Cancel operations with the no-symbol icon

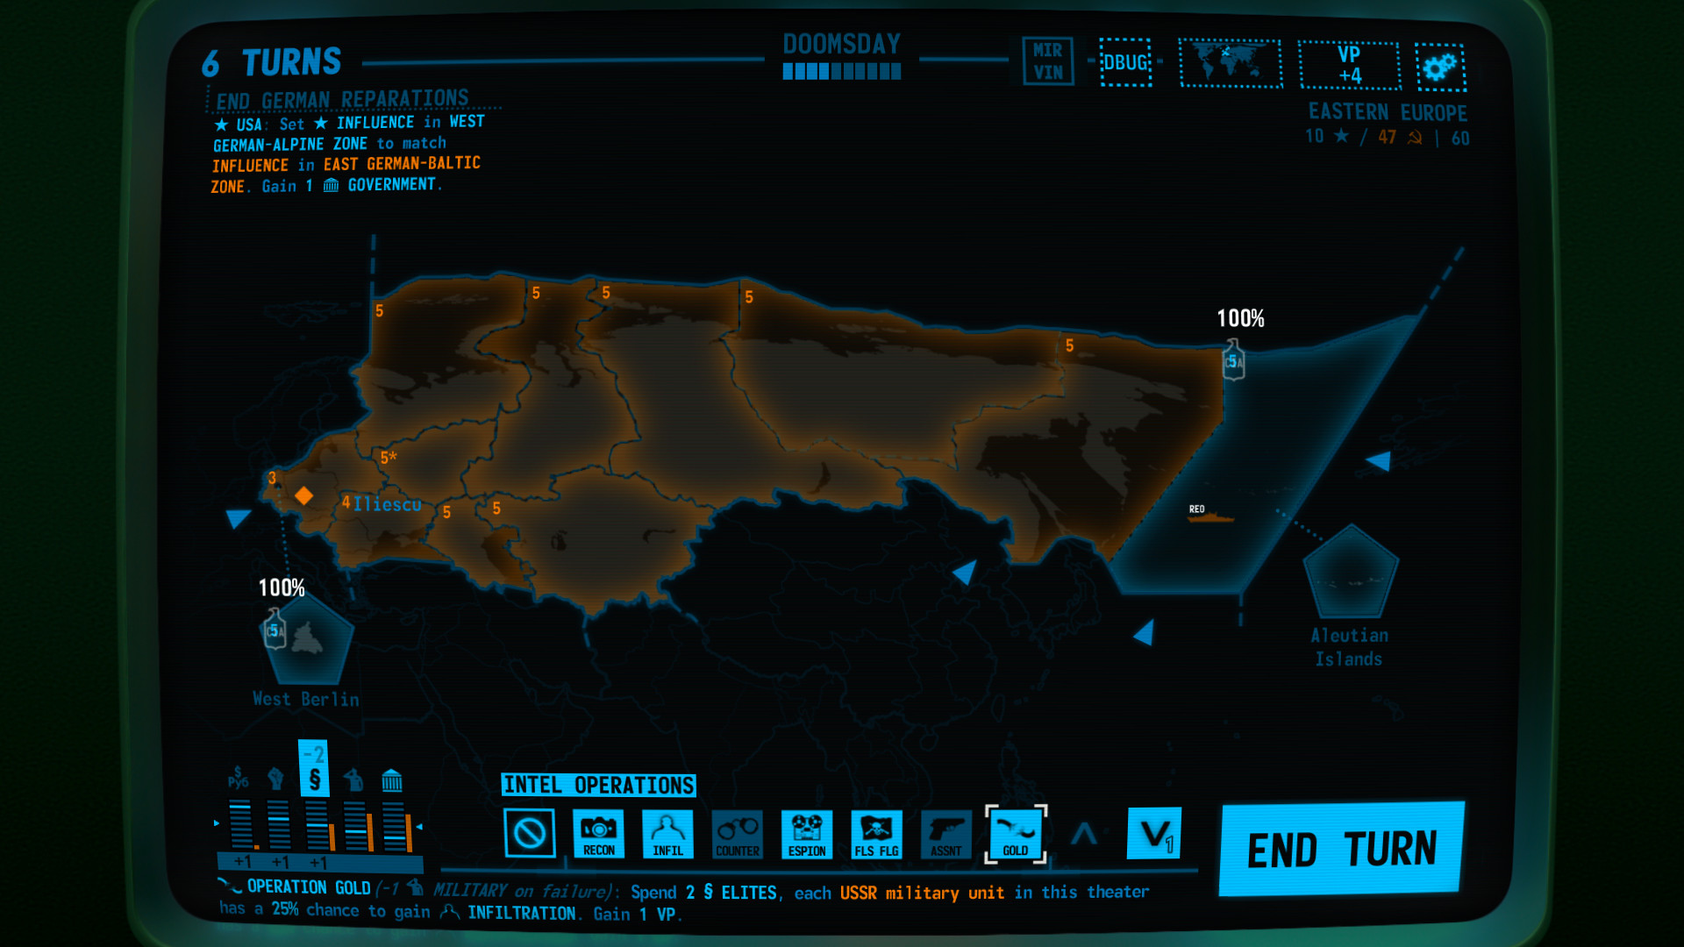530,834
